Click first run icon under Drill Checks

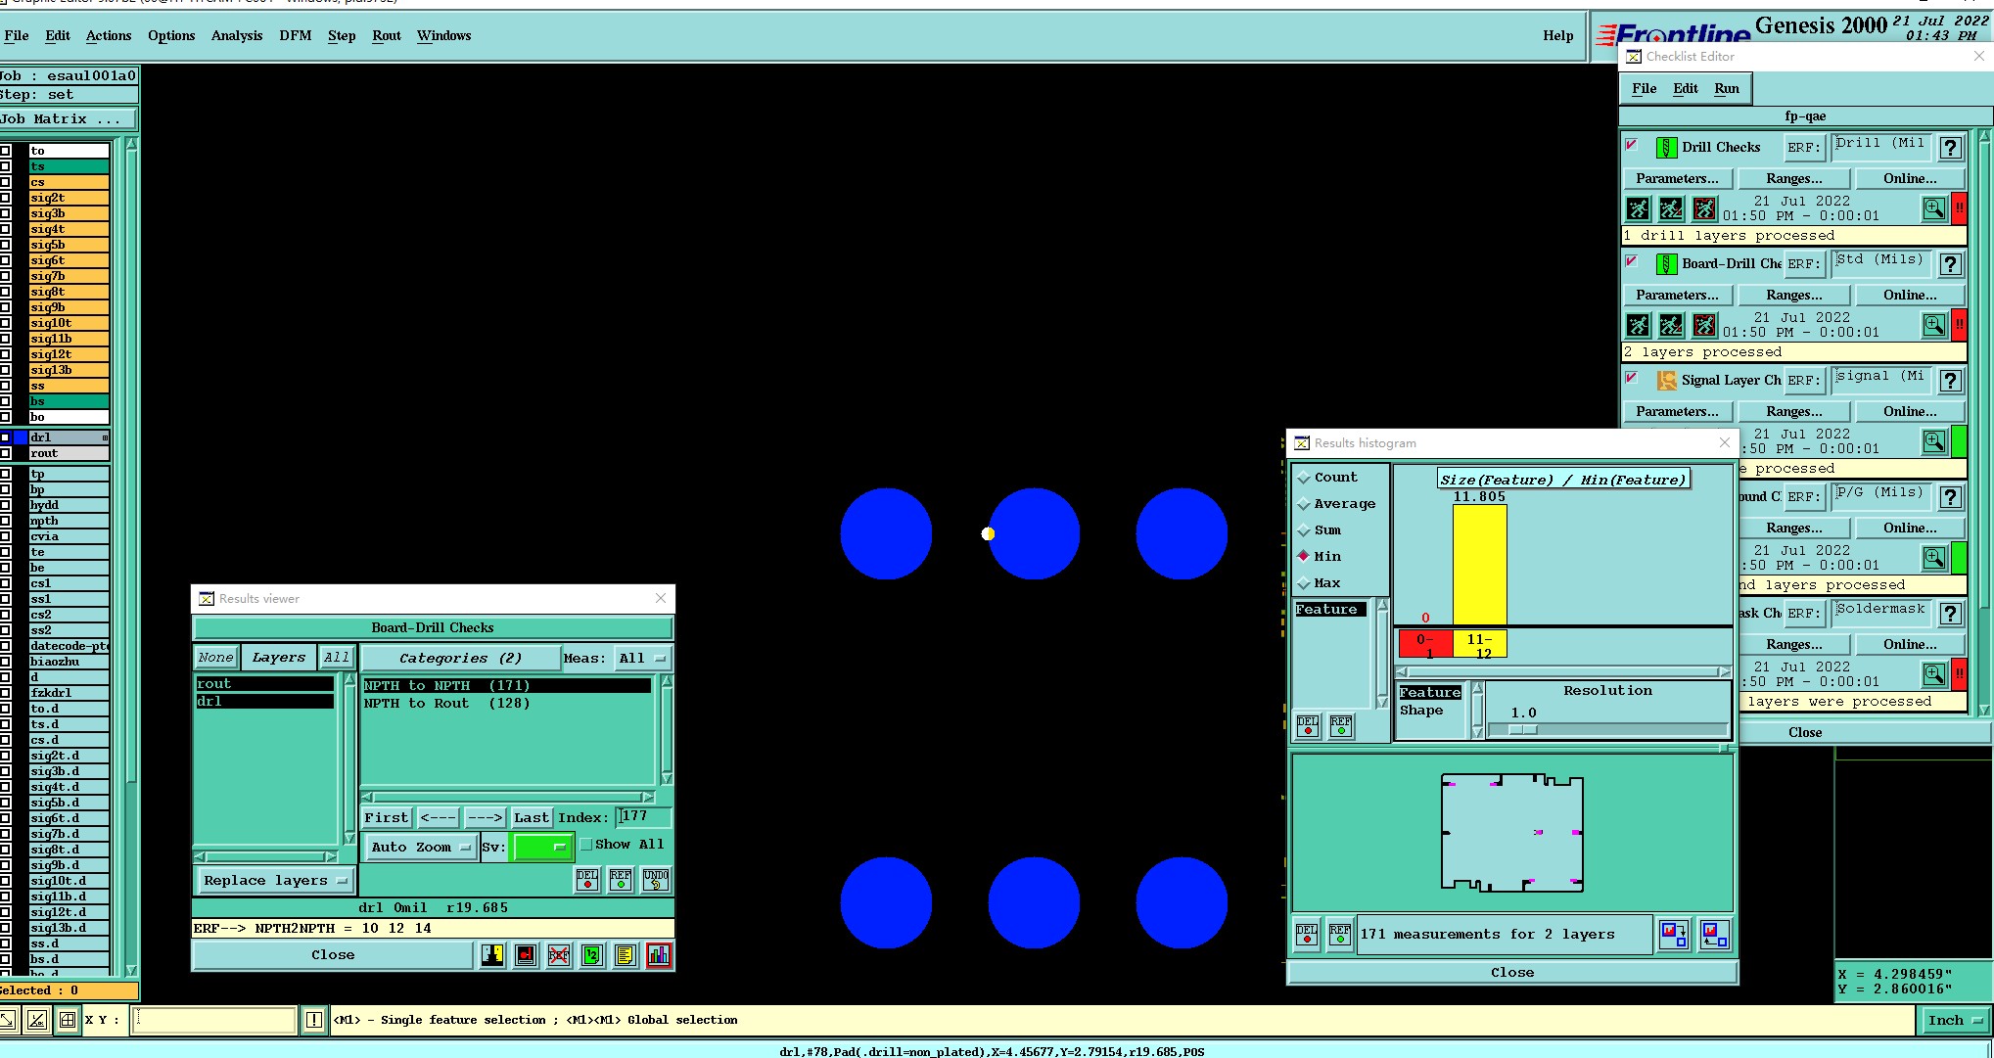coord(1638,208)
